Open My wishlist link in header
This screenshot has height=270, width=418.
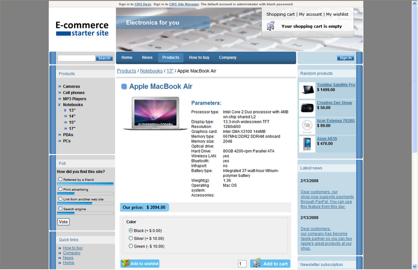tap(337, 14)
